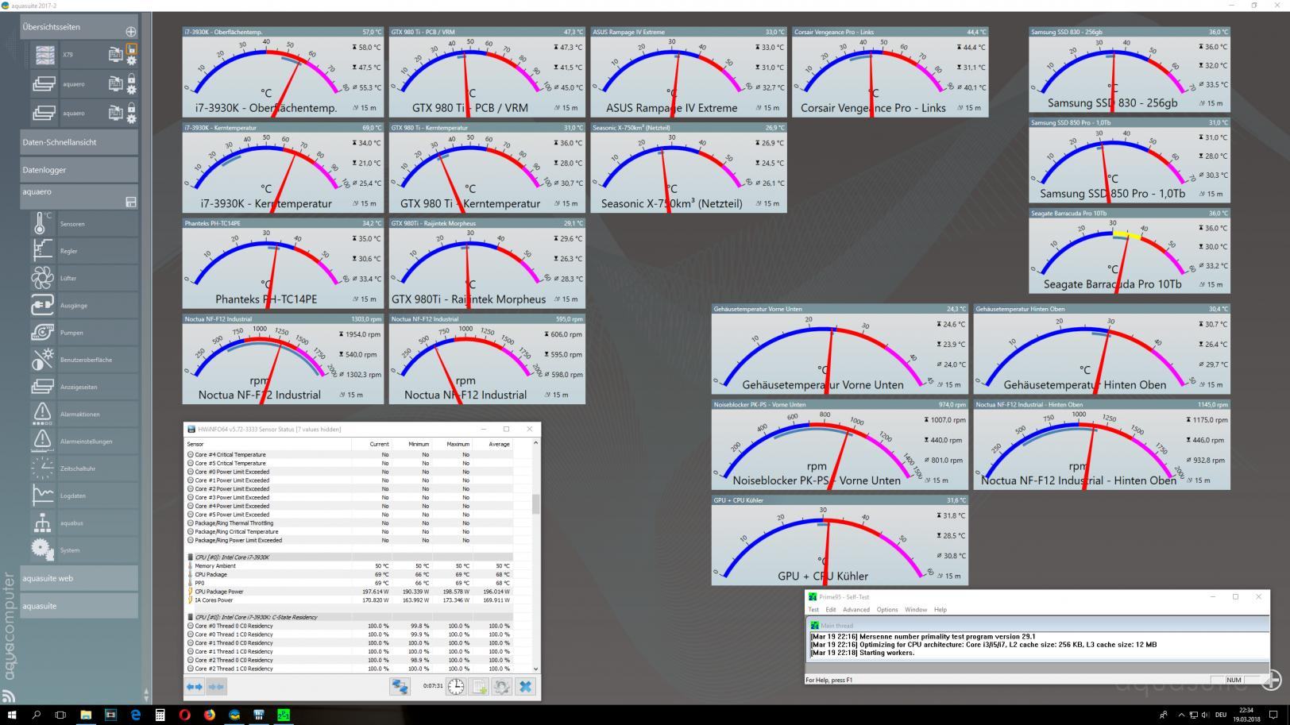Expand the aquasuite web section
Screen dimensions: 1290x725
[79, 578]
